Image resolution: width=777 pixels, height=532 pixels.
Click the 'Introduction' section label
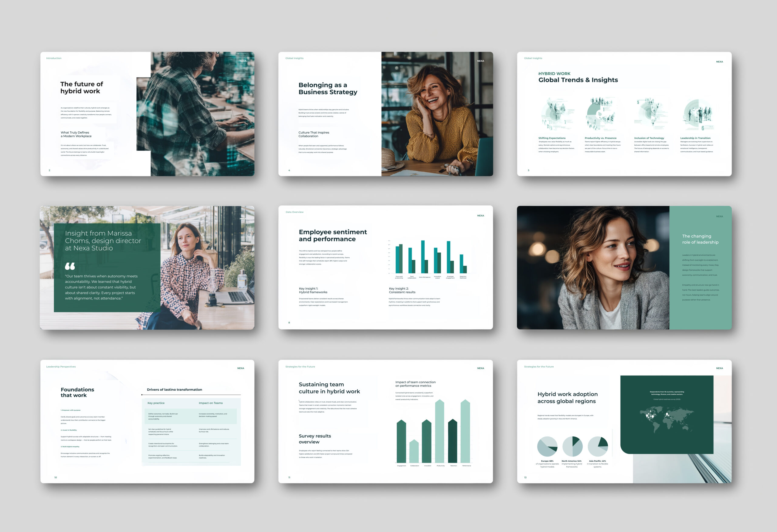click(x=54, y=58)
